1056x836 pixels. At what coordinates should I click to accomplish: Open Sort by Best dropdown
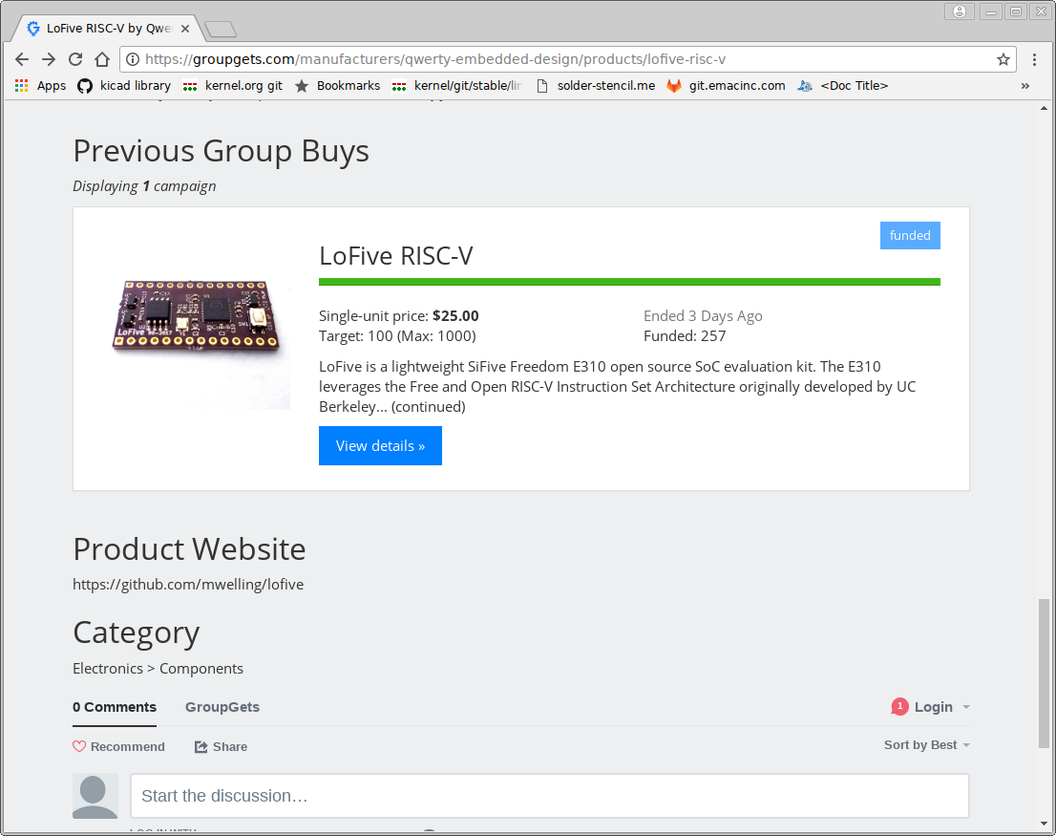point(927,744)
